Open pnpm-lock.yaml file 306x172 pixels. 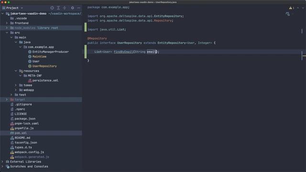[27, 123]
